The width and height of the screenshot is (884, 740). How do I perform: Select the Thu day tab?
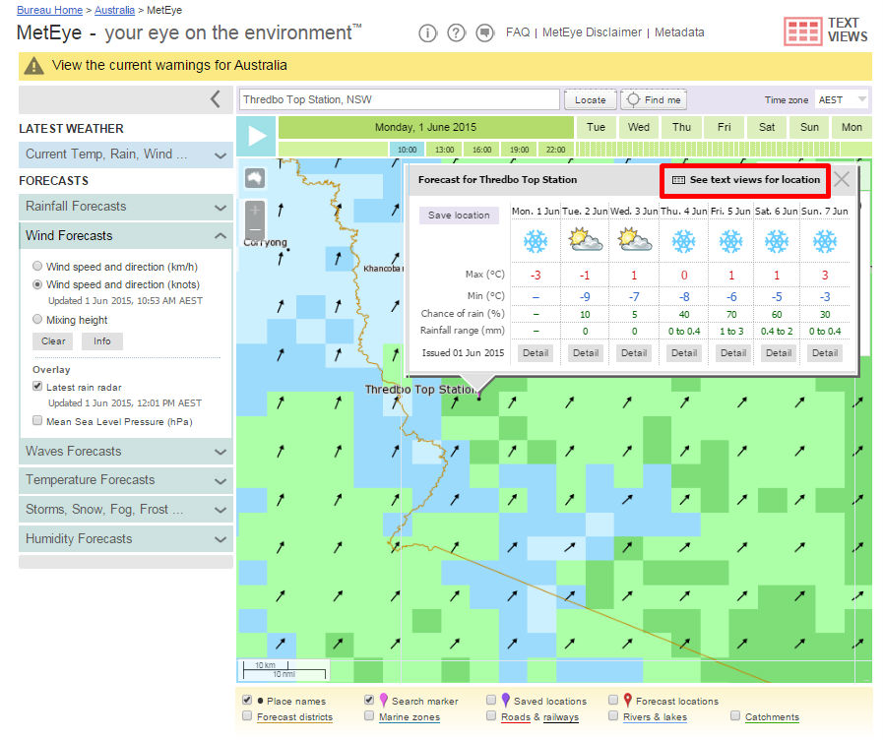tap(681, 127)
